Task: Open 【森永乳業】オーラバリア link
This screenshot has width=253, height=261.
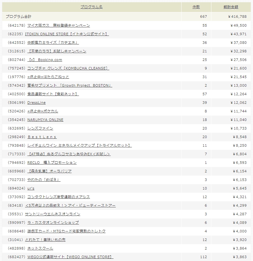Action: point(50,171)
